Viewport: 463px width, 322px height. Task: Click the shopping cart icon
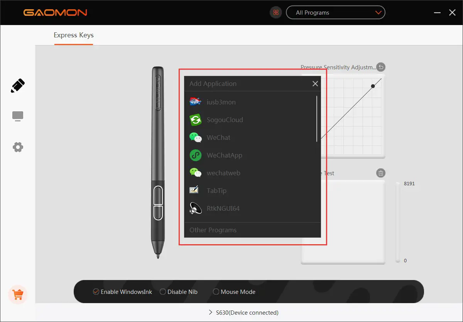pyautogui.click(x=18, y=295)
